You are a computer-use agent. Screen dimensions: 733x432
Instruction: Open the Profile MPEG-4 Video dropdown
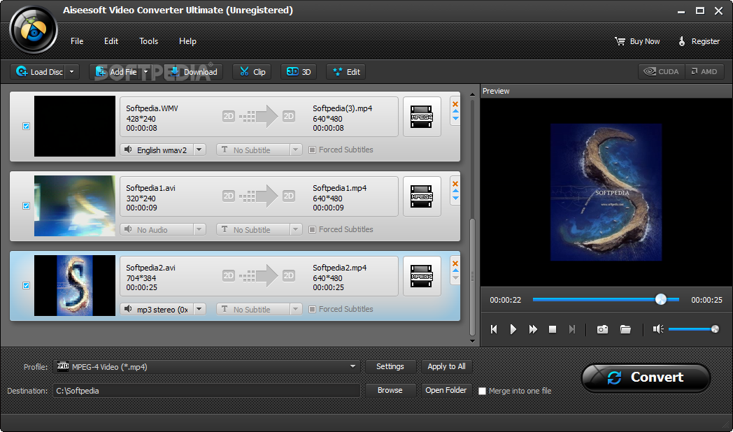click(206, 366)
